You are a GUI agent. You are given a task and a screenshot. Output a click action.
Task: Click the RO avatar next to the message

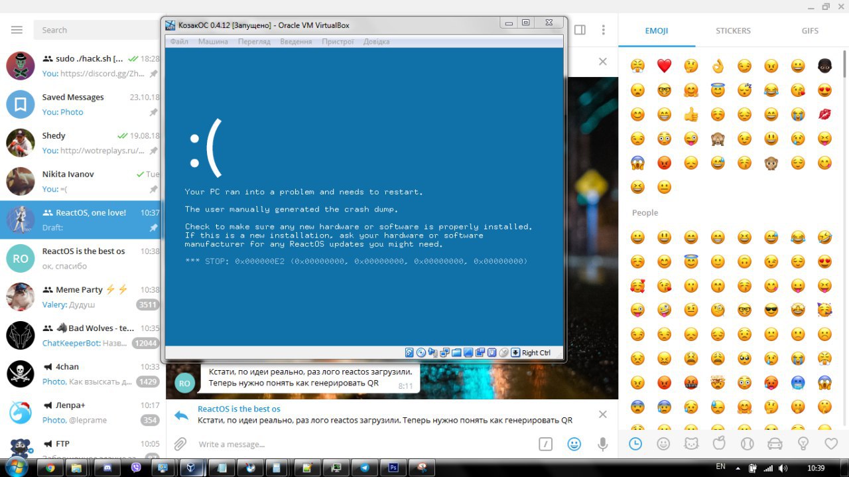point(184,383)
